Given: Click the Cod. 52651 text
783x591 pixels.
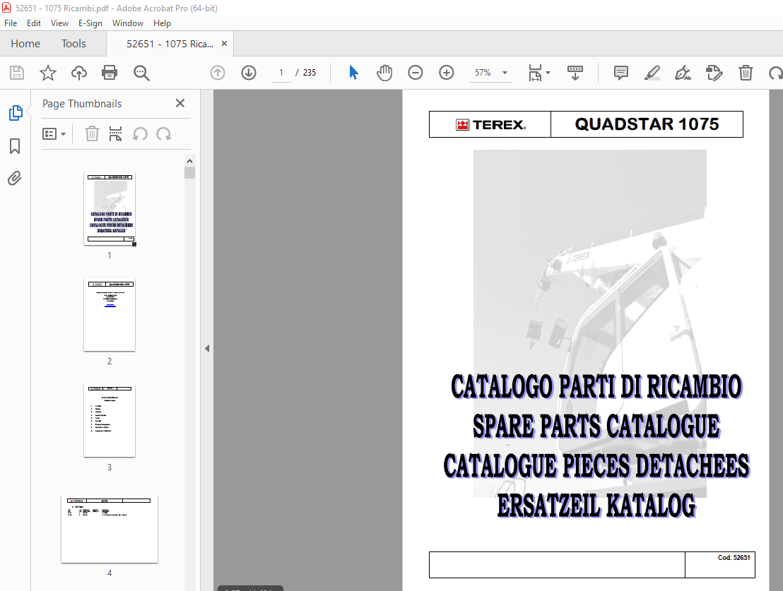Looking at the screenshot, I should (734, 558).
